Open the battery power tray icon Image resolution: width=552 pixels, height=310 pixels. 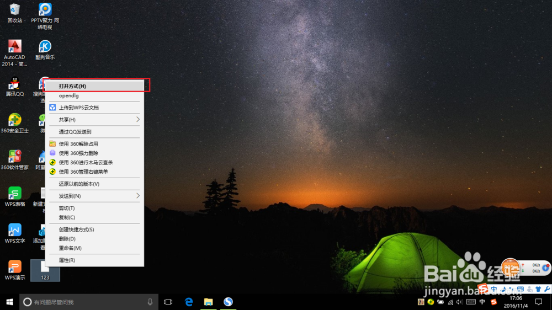pos(440,302)
